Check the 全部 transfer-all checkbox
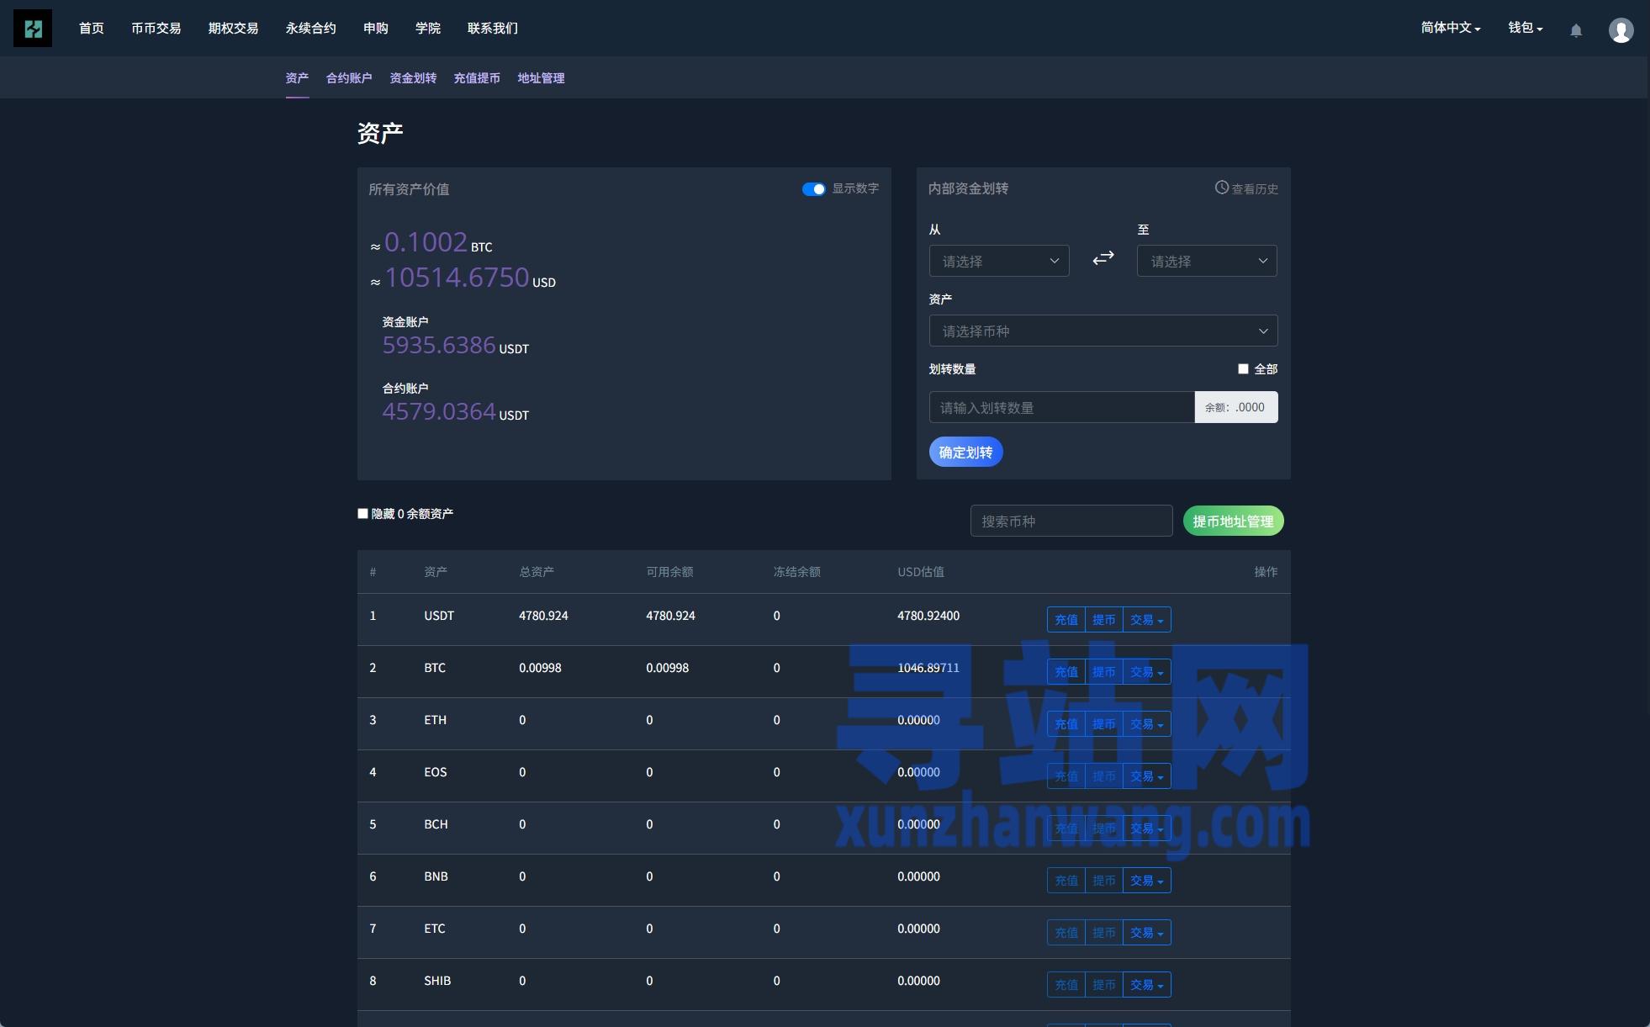The width and height of the screenshot is (1650, 1027). (1243, 369)
